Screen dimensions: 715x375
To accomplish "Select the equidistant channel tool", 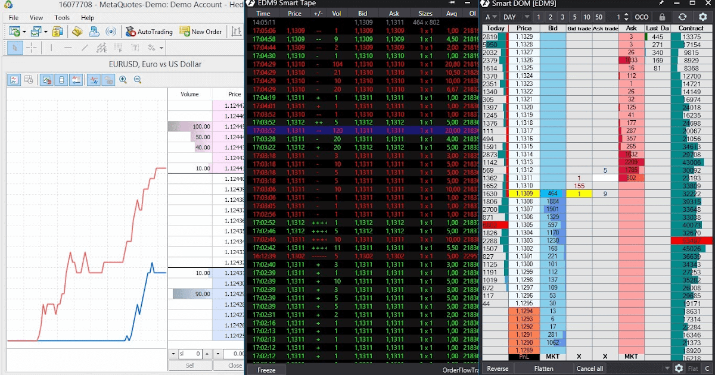I will click(x=101, y=48).
